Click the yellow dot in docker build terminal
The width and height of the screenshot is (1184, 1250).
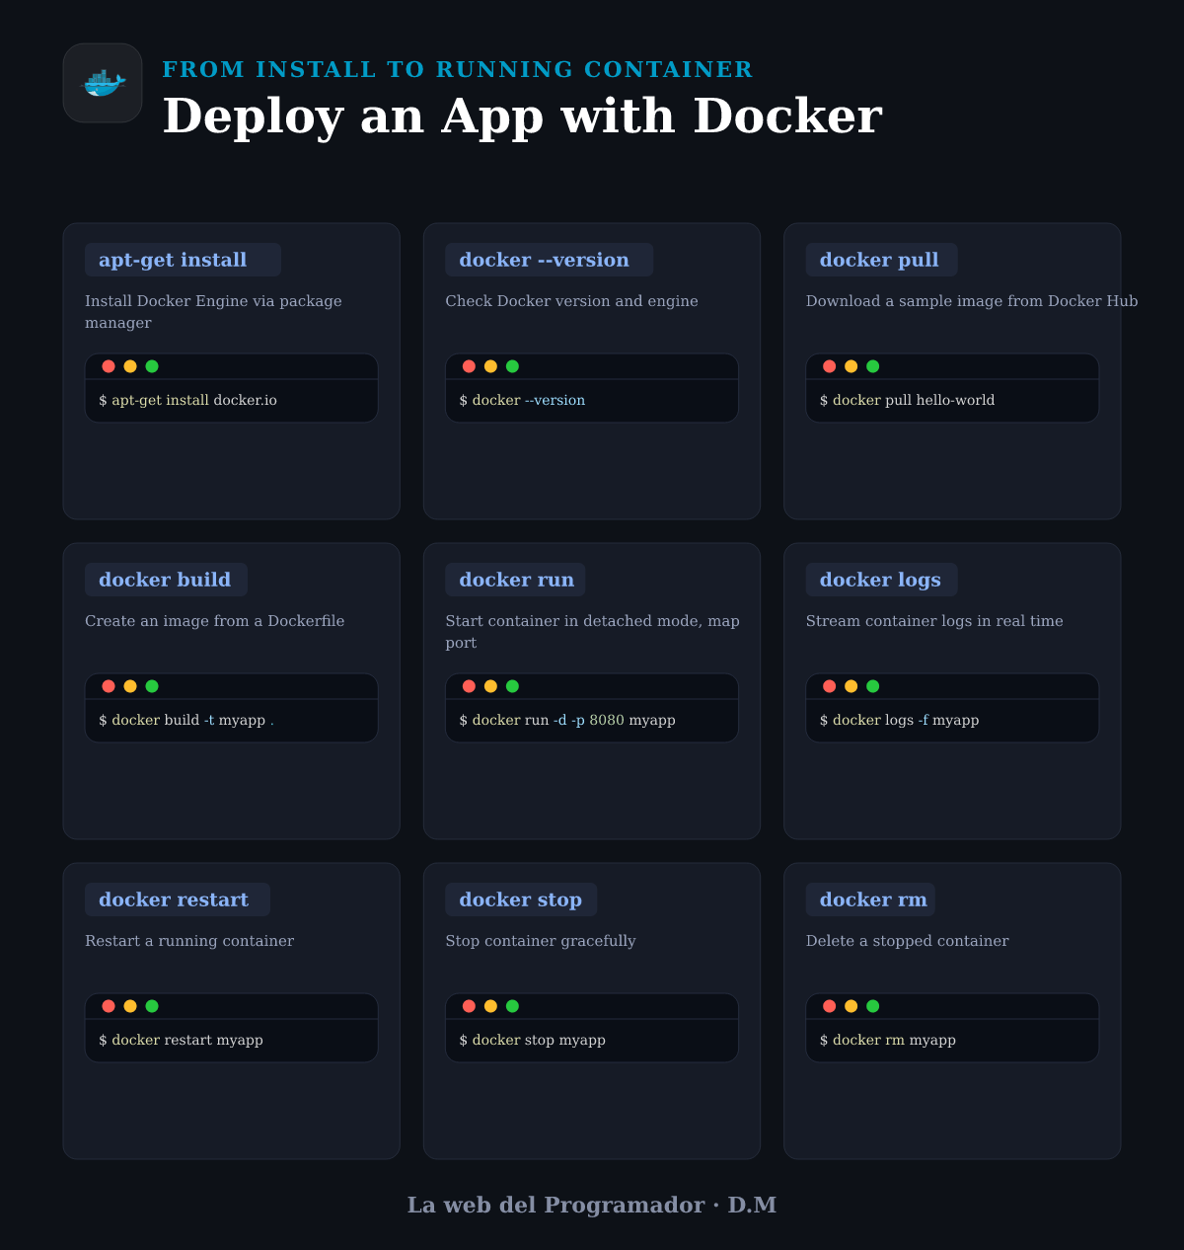[x=130, y=686]
